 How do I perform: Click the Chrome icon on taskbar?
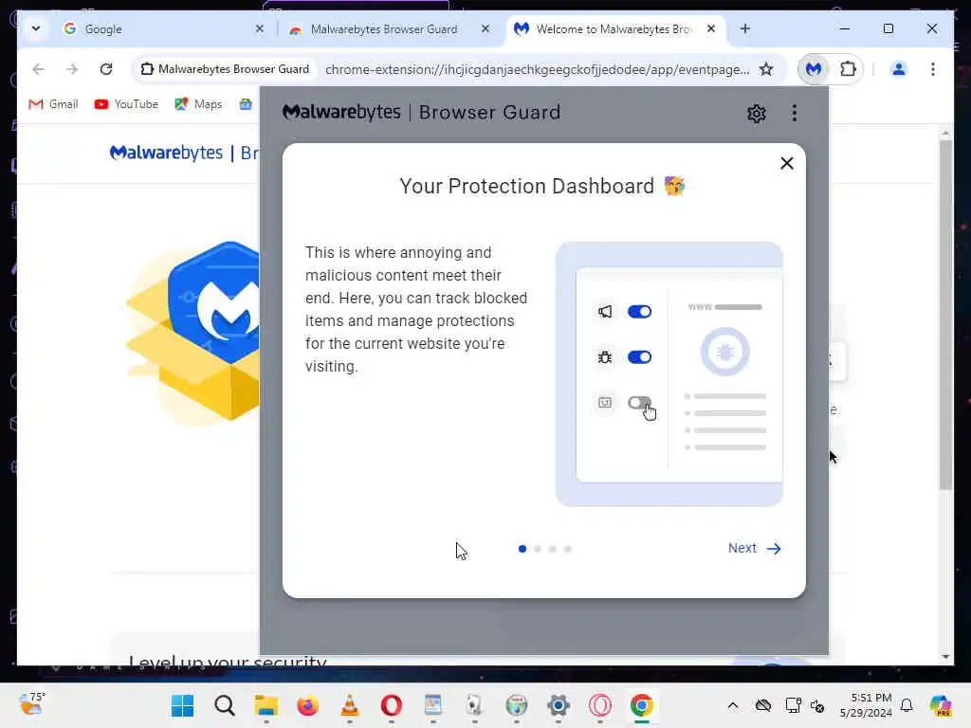[642, 705]
